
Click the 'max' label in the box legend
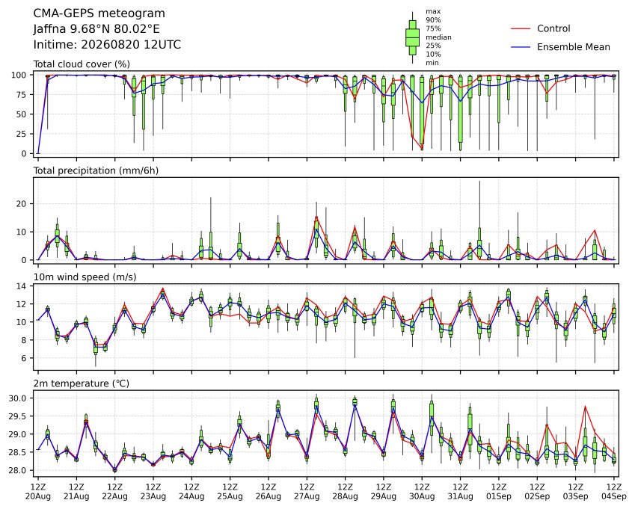(433, 12)
